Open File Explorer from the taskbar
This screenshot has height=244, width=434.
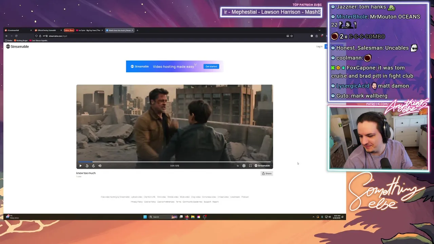(x=193, y=217)
